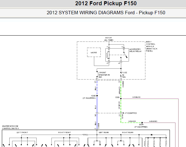The image size is (186, 147).
Task: Click pin 12 label at connector C219
Action: 120,115
